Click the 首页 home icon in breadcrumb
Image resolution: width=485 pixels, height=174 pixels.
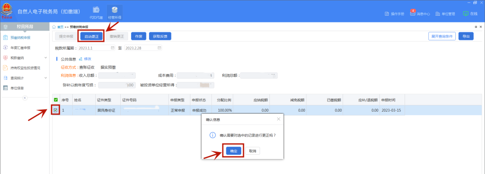tap(54, 27)
